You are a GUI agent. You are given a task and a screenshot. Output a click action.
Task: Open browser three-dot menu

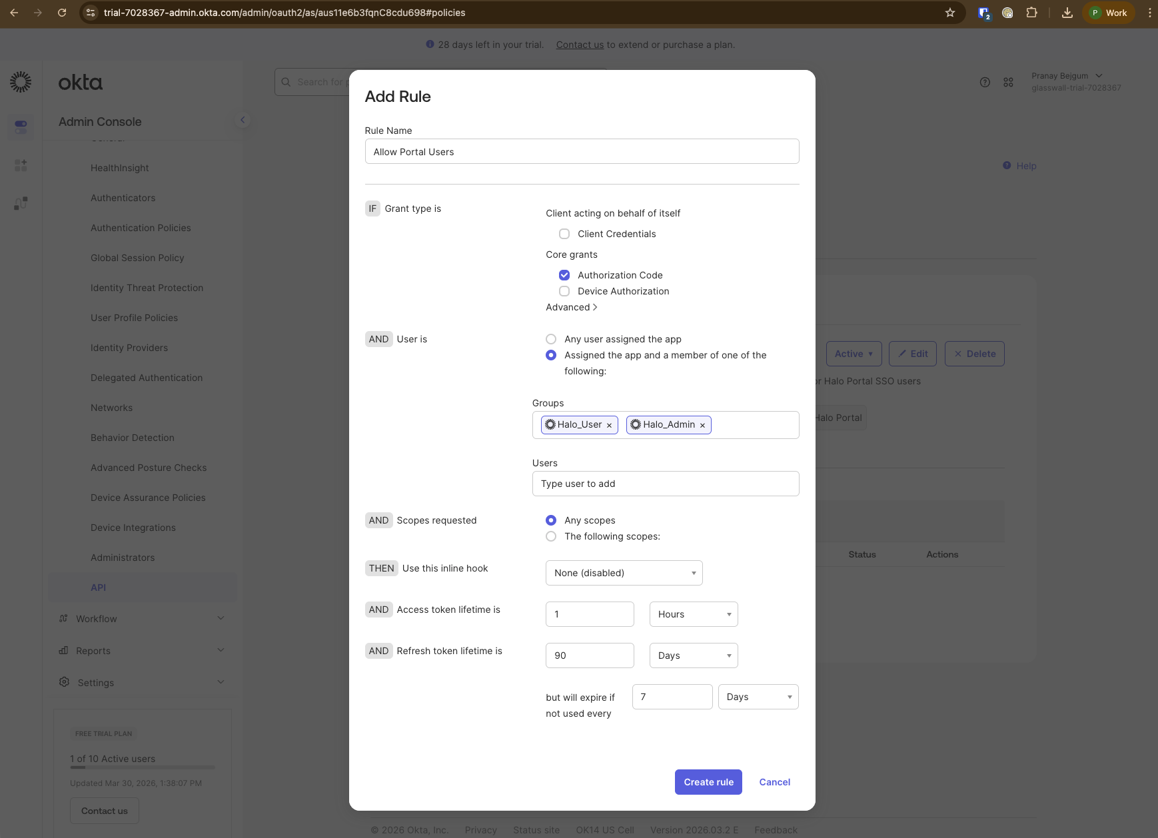pos(1149,13)
